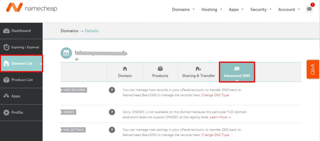The height and width of the screenshot is (141, 320).
Task: Click the storefront icon beside domain name
Action: pyautogui.click(x=66, y=53)
